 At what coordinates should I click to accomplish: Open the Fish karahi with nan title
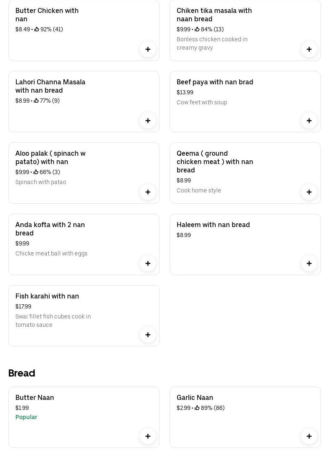47,296
